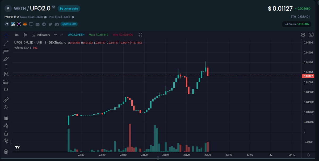
Task: Click the Proof of UFO name
Action: [x=12, y=17]
